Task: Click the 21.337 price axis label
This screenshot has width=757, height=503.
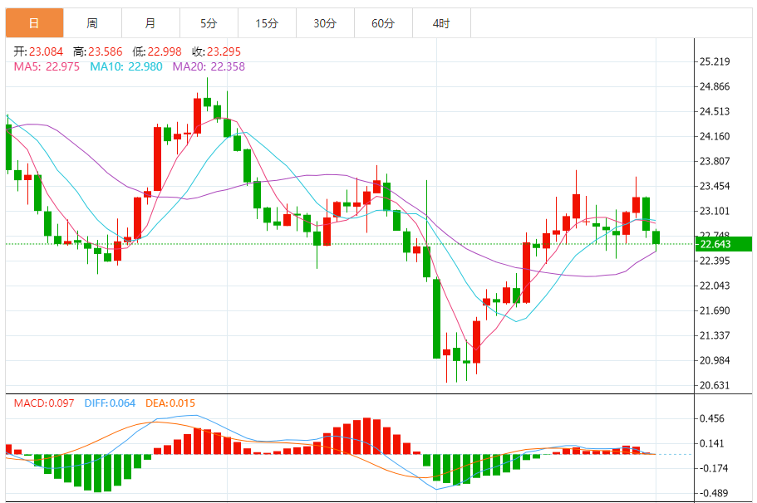Action: pos(715,335)
